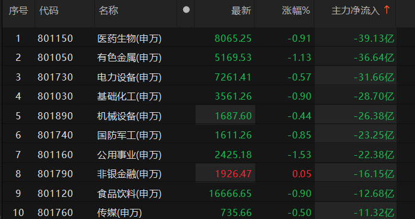Click 机械设备(申万) latest price 1687.60
Screen dimensions: 415x219
coord(233,116)
